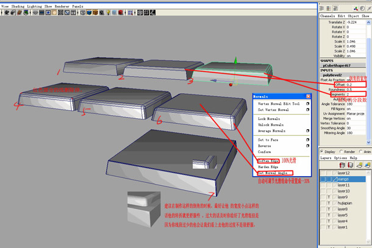Open the Channels menu in channel box
This screenshot has height=248, width=372.
tap(327, 16)
